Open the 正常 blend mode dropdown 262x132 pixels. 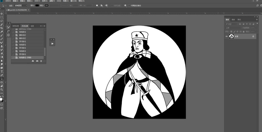coord(233,28)
